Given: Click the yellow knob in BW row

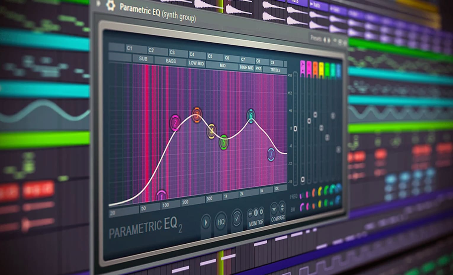Looking at the screenshot, I should click(320, 204).
